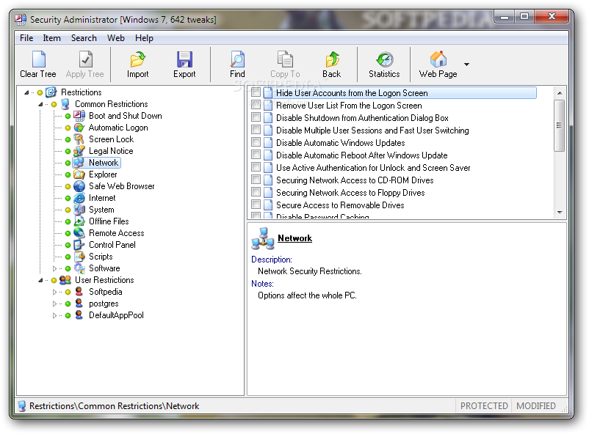Open the Web Page dropdown arrow
The image size is (589, 434).
466,64
